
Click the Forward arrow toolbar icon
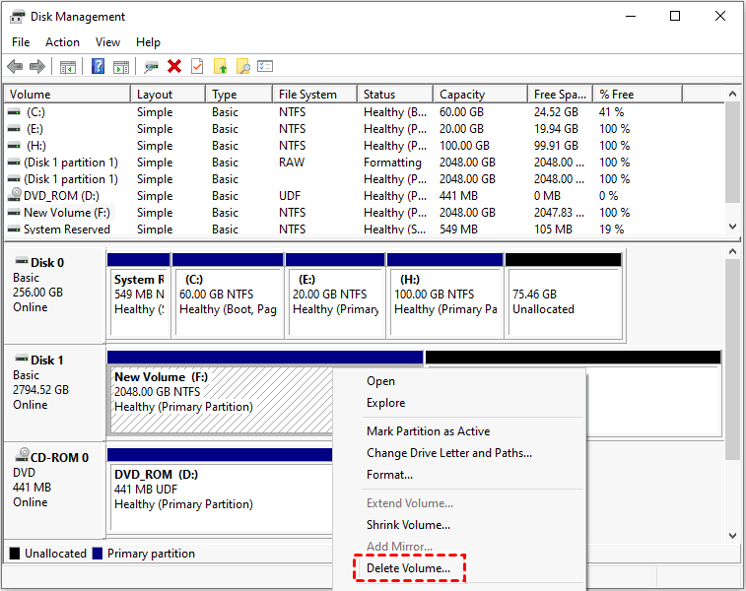tap(37, 66)
